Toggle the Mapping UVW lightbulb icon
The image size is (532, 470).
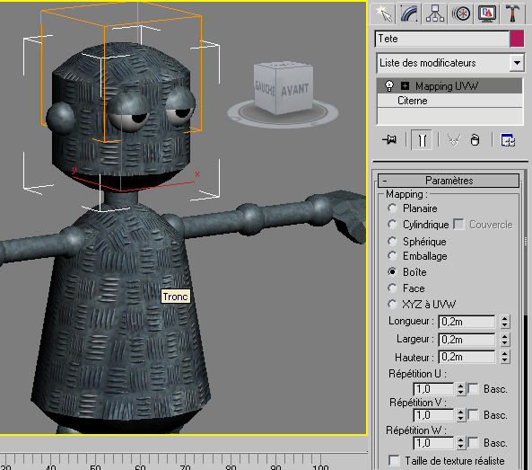click(389, 85)
